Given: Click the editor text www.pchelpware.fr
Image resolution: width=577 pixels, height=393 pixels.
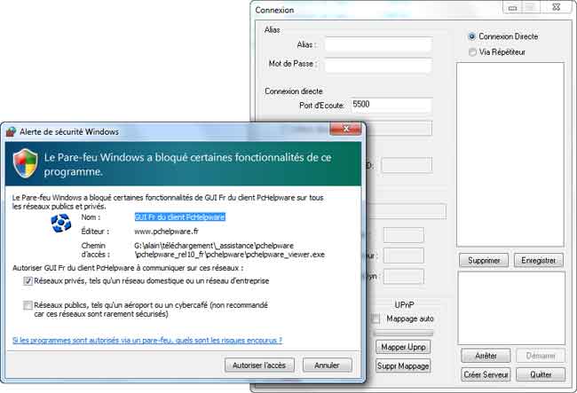Looking at the screenshot, I should tap(166, 232).
